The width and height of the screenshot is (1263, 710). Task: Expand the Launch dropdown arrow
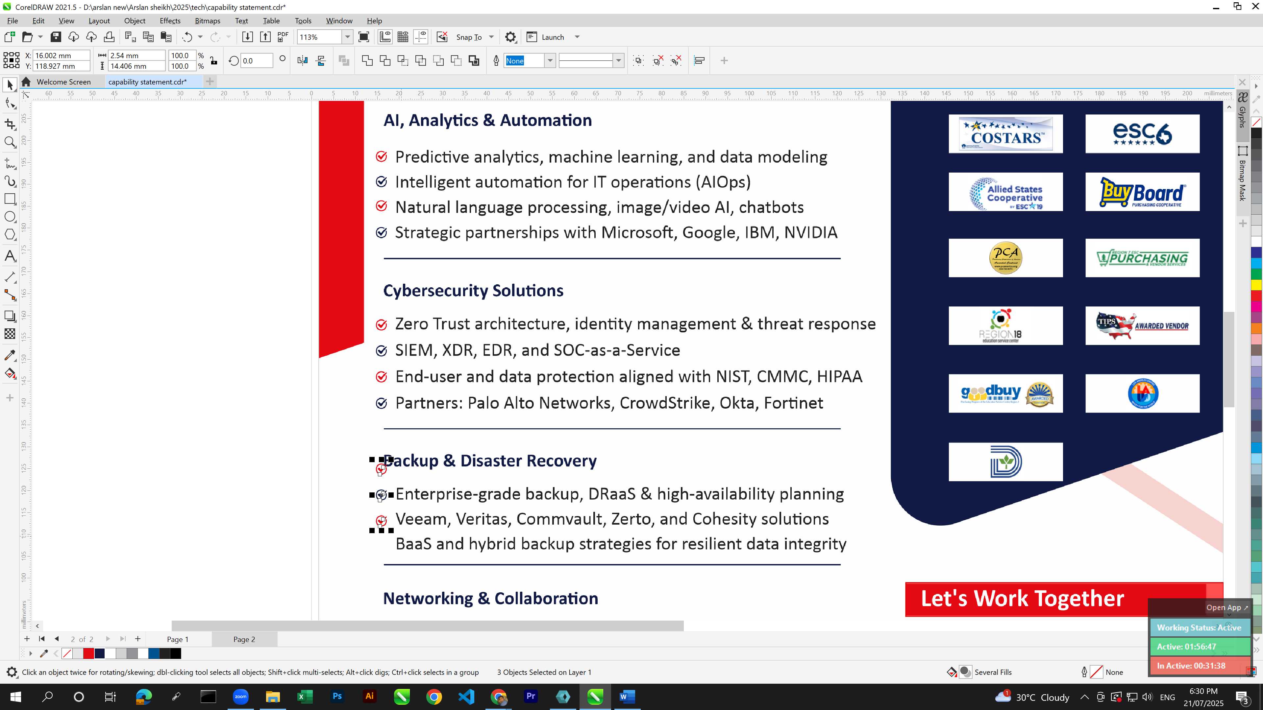(577, 37)
